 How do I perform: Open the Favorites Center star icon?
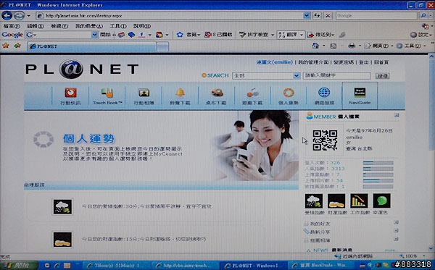pyautogui.click(x=6, y=46)
